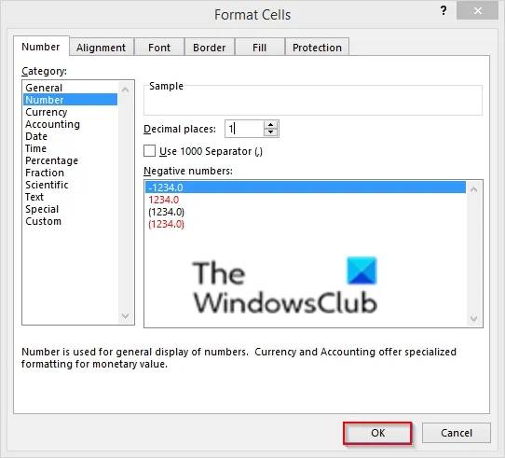
Task: Click the Cancel button
Action: coord(457,433)
